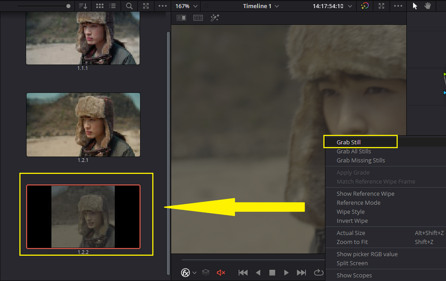
Task: Open the timecode 14:17:54:10 options dropdown
Action: pos(350,6)
